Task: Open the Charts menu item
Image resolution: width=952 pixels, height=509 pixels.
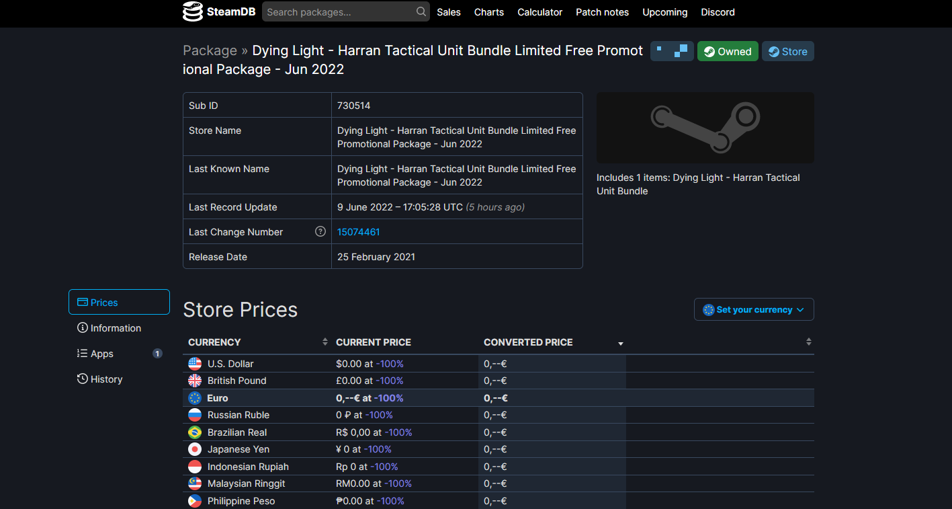Action: (x=488, y=11)
